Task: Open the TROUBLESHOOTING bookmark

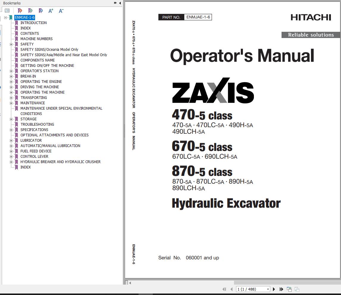Action: tap(37, 124)
